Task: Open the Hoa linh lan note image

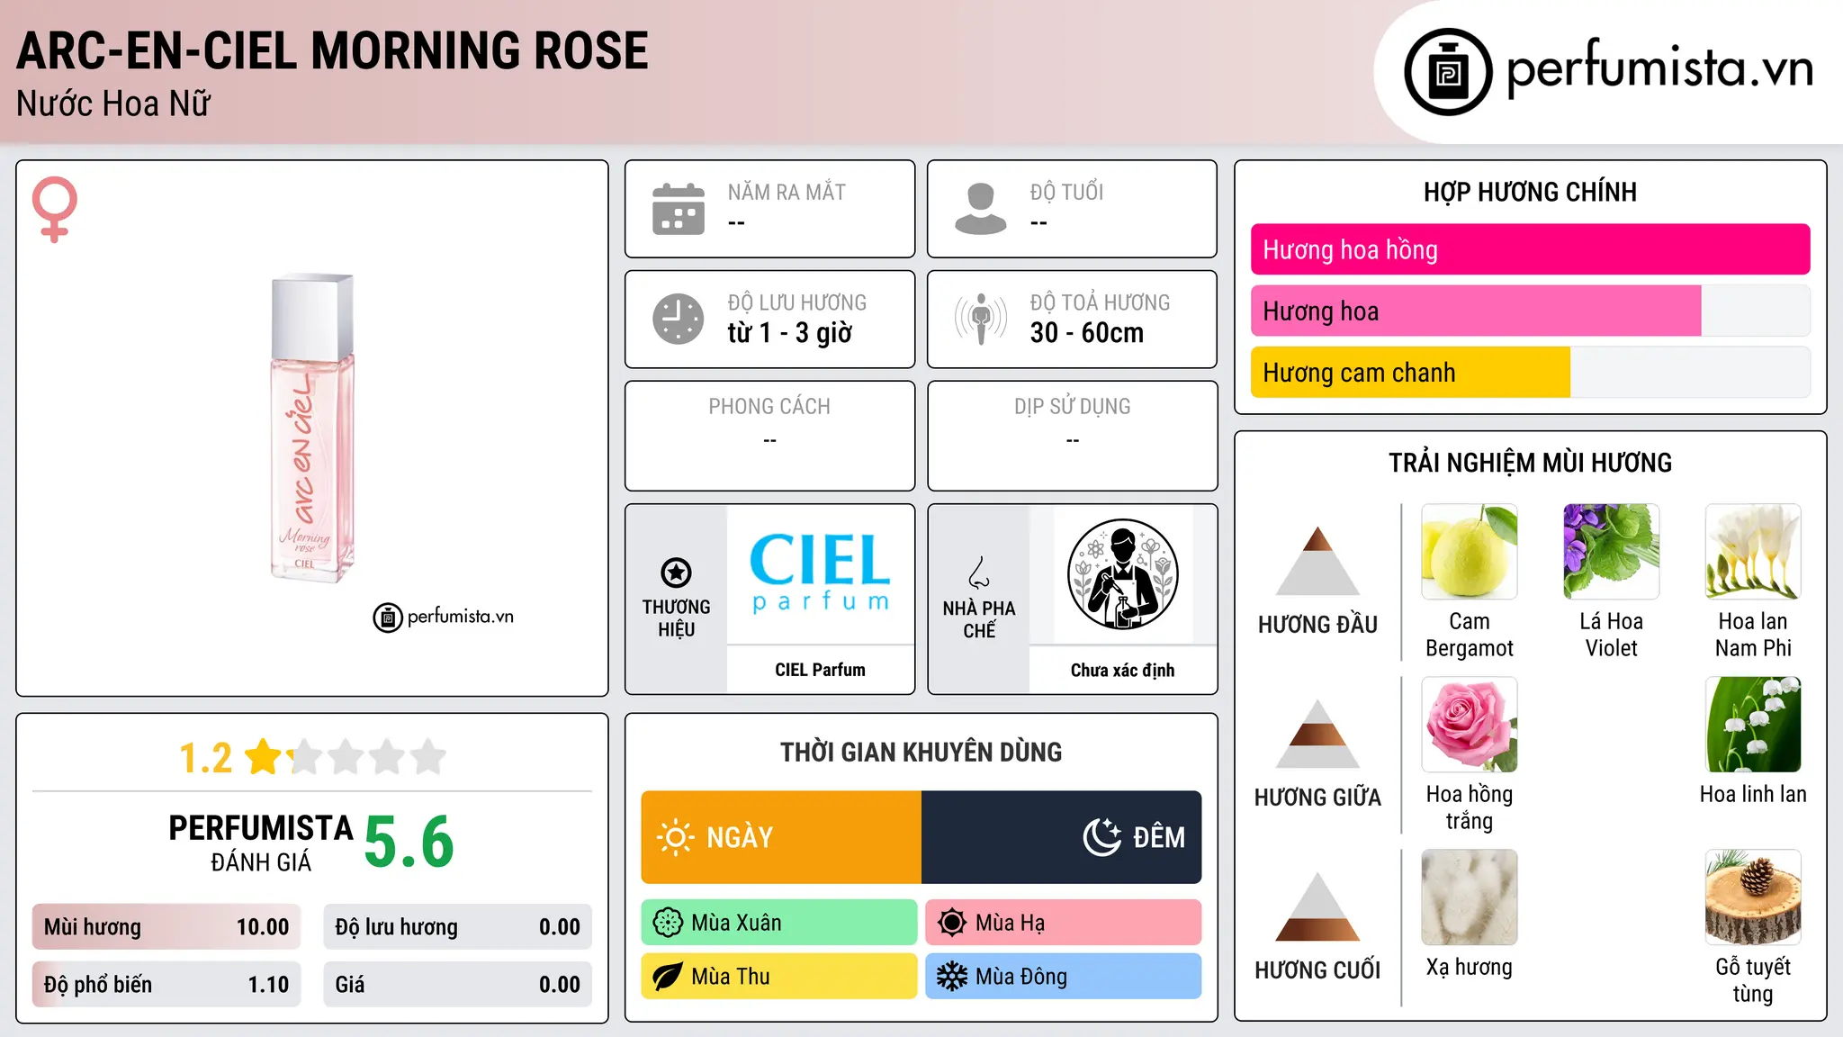Action: 1753,725
